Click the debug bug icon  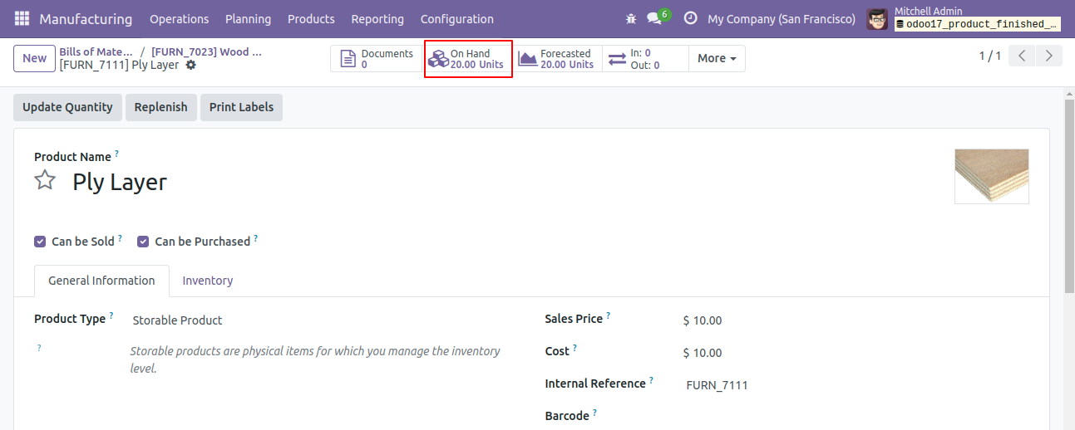[x=631, y=18]
